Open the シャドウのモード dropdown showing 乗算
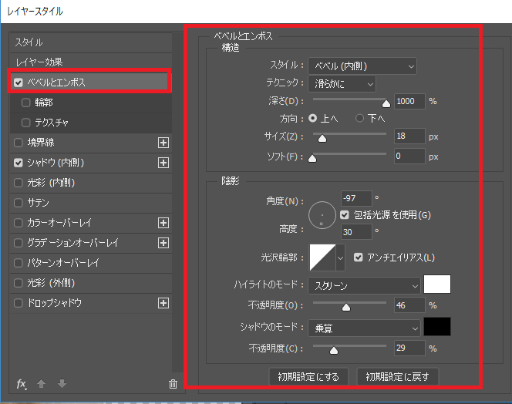 (364, 328)
